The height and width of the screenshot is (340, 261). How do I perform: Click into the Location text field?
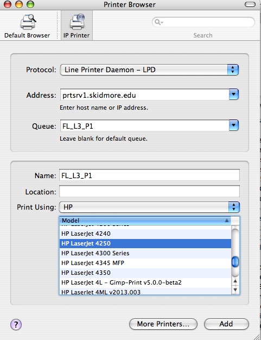click(149, 191)
